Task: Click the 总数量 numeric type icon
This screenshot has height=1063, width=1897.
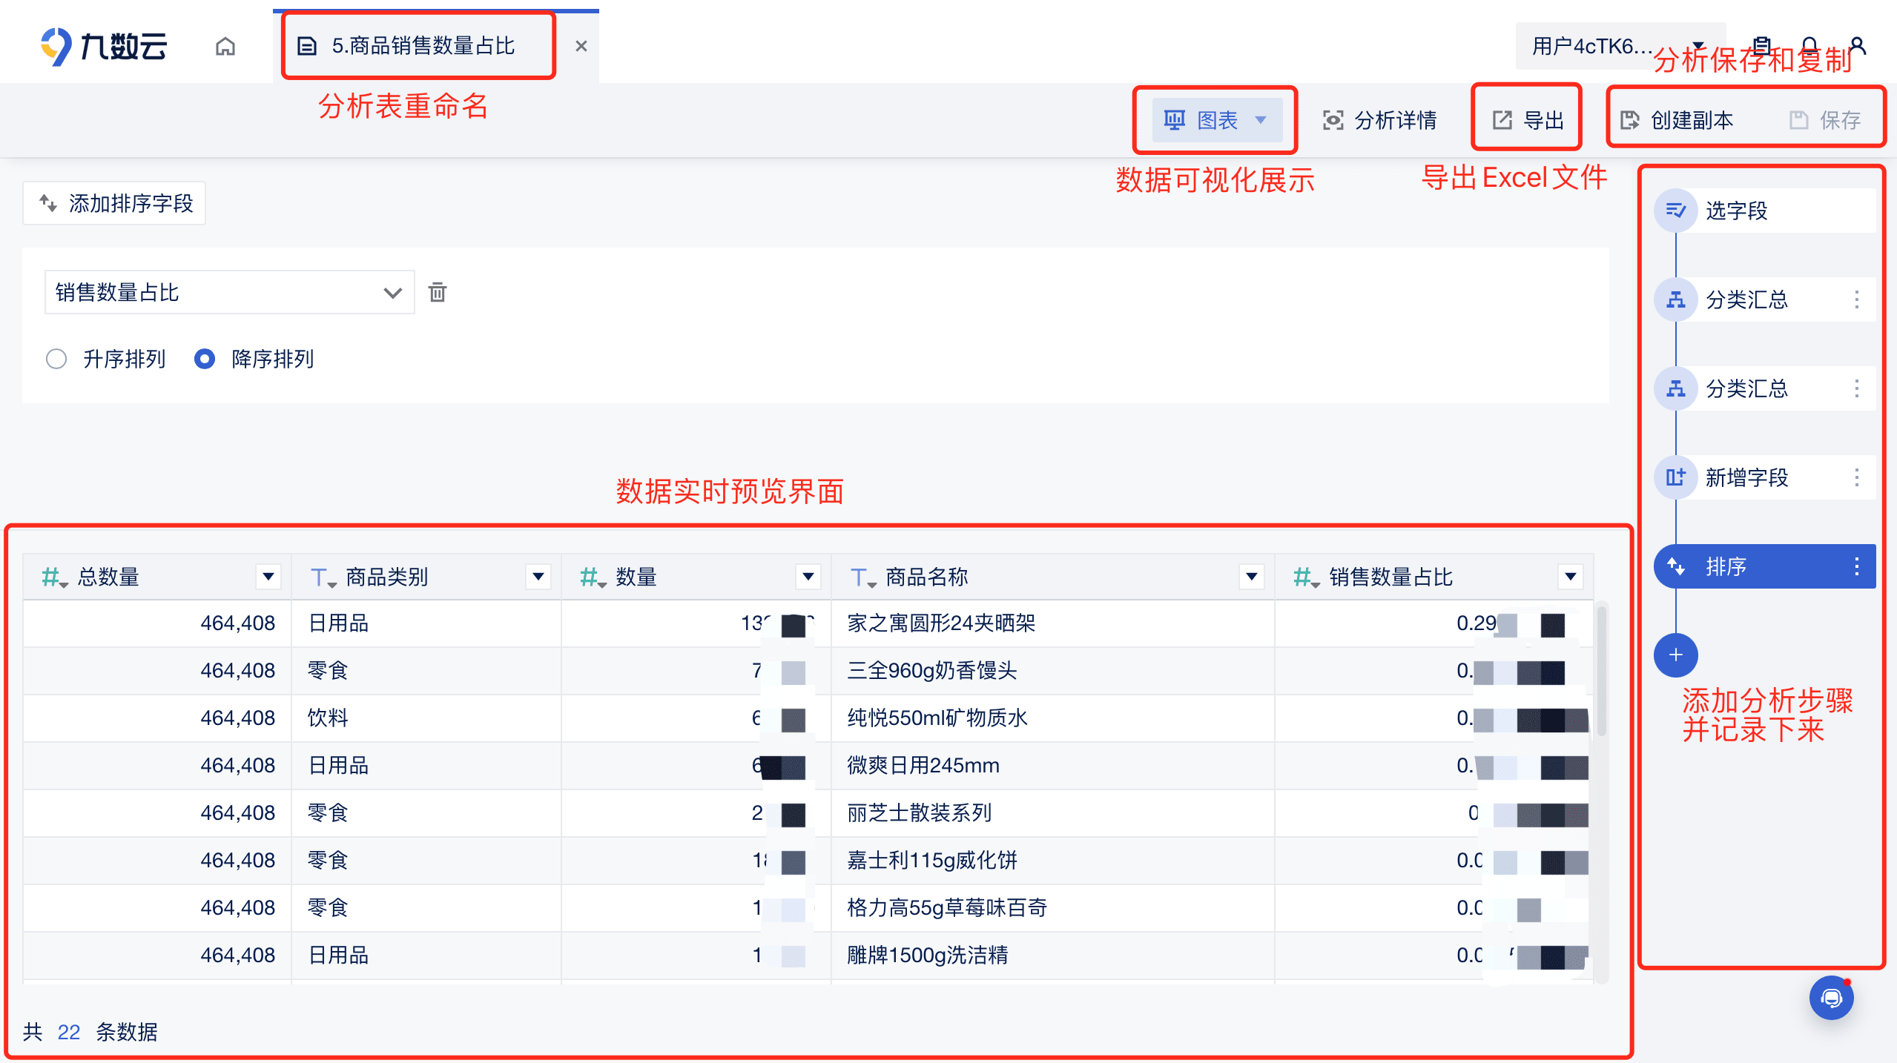Action: click(53, 577)
